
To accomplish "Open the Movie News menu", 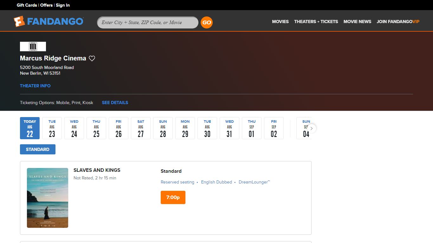I will pos(357,22).
